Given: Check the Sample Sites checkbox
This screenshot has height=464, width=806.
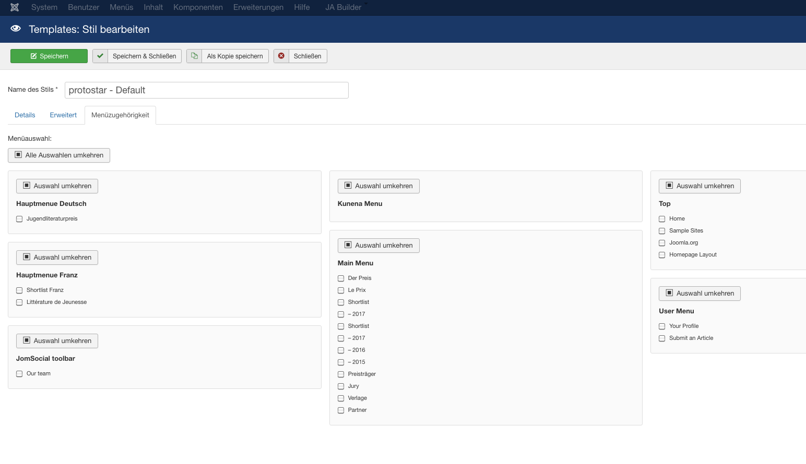Looking at the screenshot, I should click(662, 231).
